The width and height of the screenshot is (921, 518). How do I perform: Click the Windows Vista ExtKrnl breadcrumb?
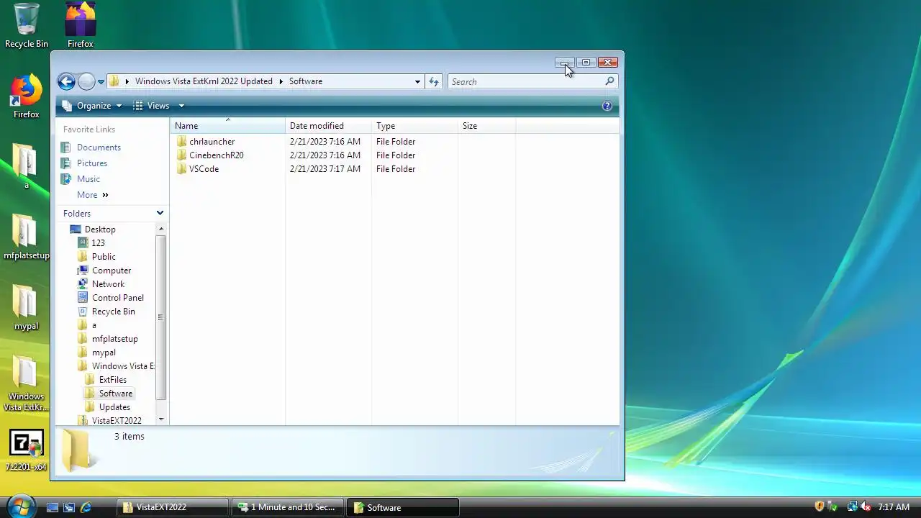point(204,81)
